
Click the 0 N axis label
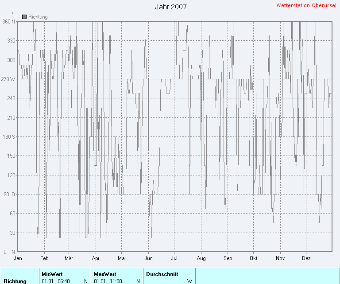(x=9, y=252)
